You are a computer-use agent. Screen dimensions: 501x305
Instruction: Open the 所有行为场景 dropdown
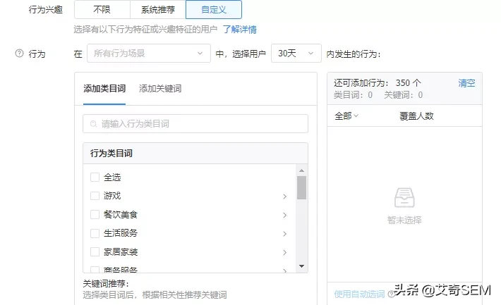pyautogui.click(x=149, y=54)
